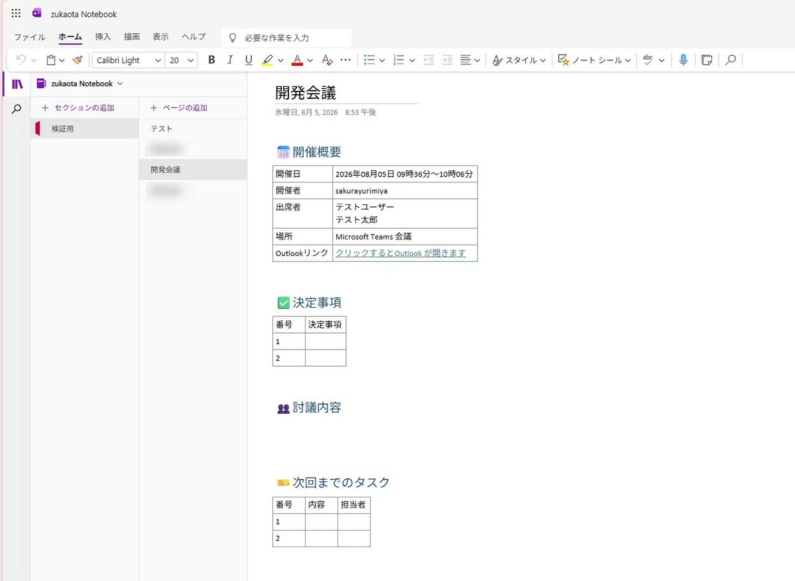The width and height of the screenshot is (795, 581).
Task: Clear formatting with eraser icon
Action: coord(327,60)
